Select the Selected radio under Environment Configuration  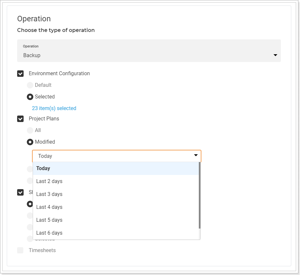pyautogui.click(x=30, y=97)
